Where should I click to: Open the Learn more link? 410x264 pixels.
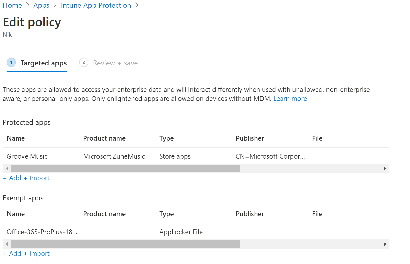coord(290,99)
